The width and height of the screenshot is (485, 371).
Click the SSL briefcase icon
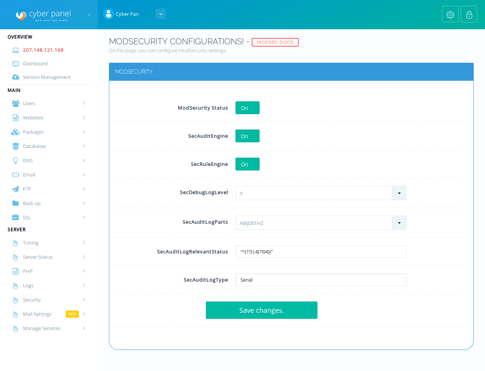click(15, 217)
